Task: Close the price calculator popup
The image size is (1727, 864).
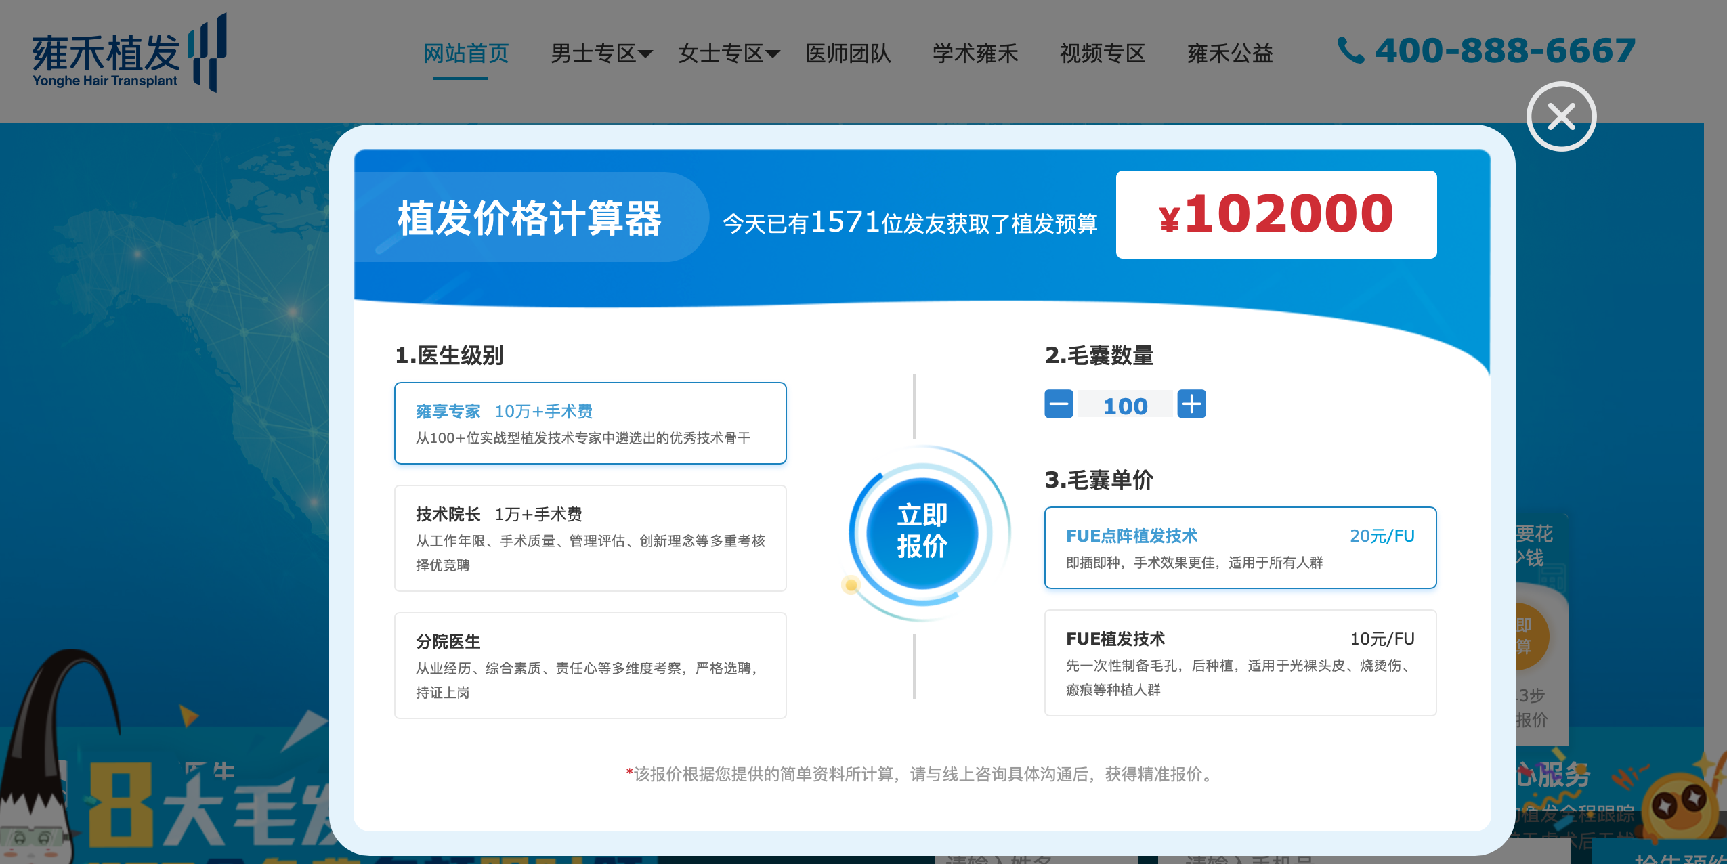Action: (1560, 116)
